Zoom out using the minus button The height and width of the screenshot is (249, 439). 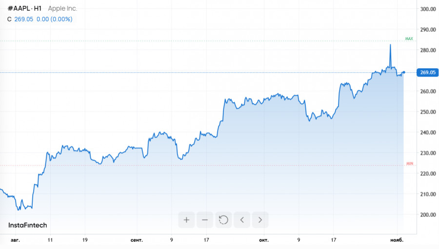pyautogui.click(x=205, y=220)
